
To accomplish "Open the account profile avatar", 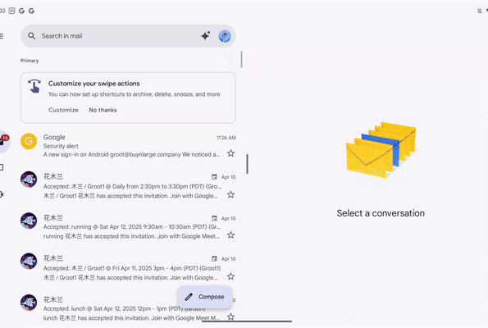I will tap(225, 36).
